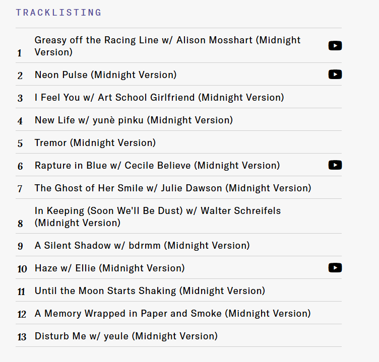Click Rapture in Blue w/ Cecile Believe title

pos(157,166)
